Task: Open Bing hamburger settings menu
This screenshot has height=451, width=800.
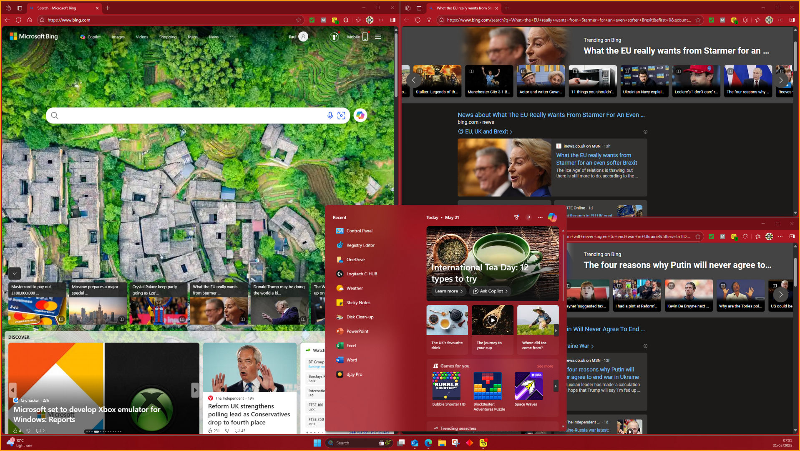Action: [378, 37]
